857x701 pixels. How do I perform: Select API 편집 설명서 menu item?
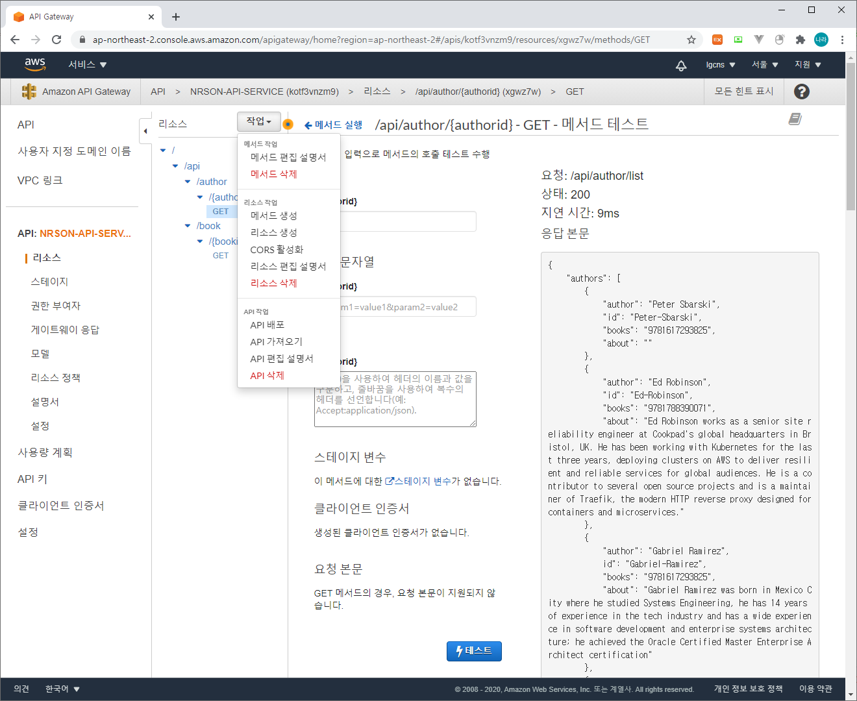click(288, 358)
